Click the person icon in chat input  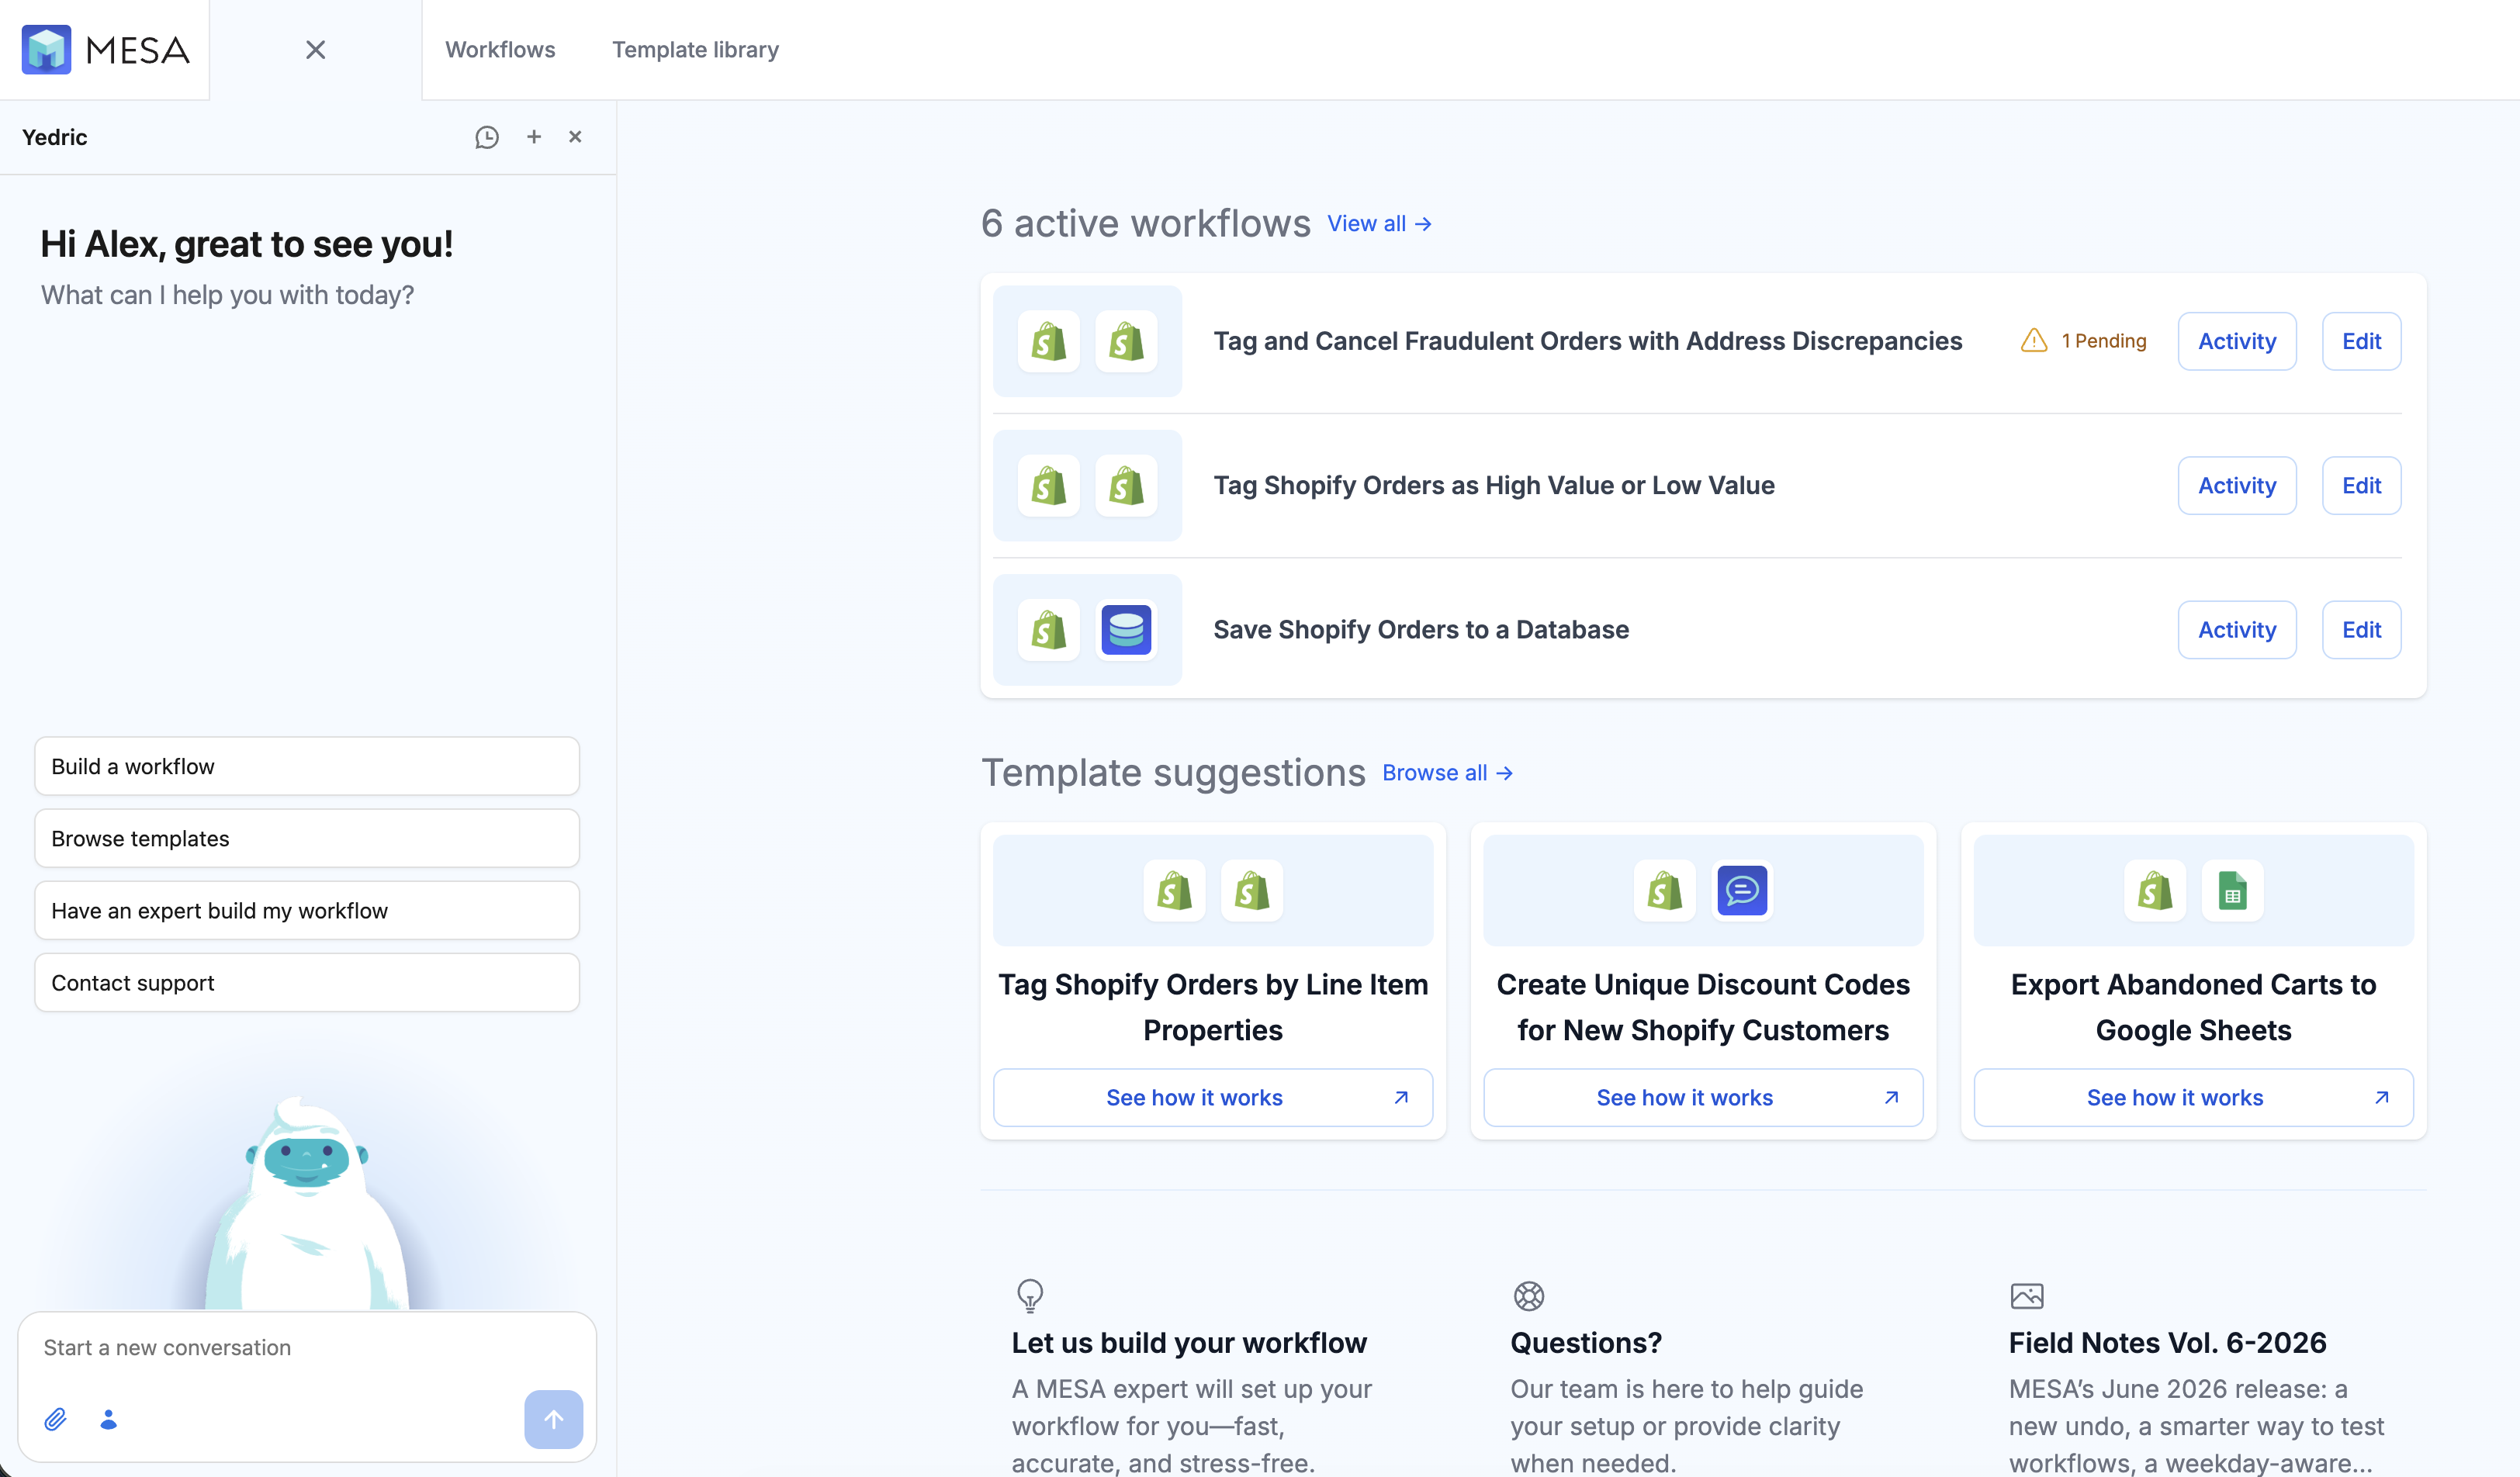108,1419
